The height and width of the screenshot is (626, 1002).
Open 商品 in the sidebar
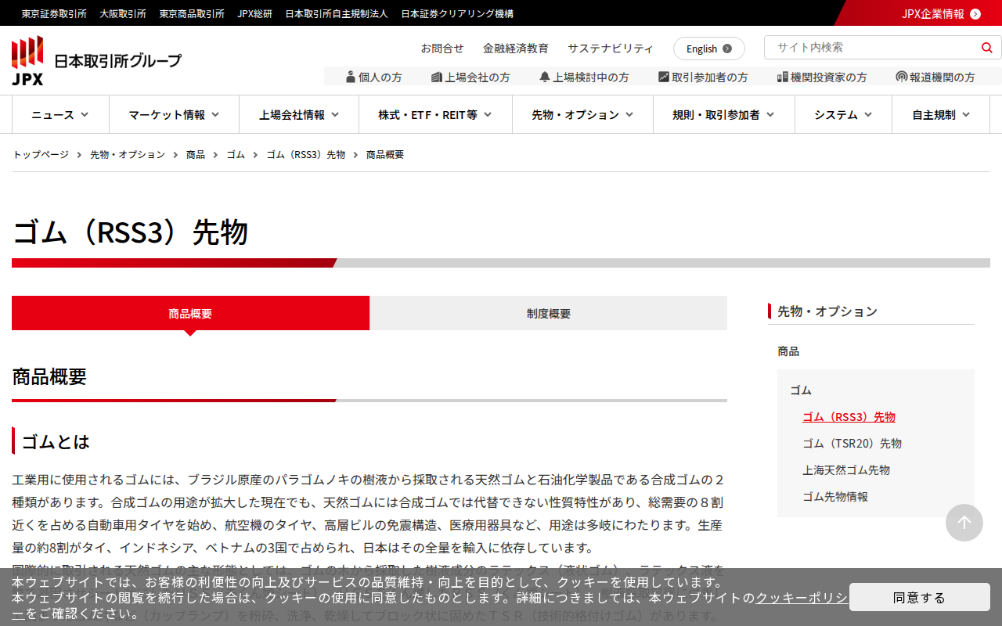click(788, 351)
